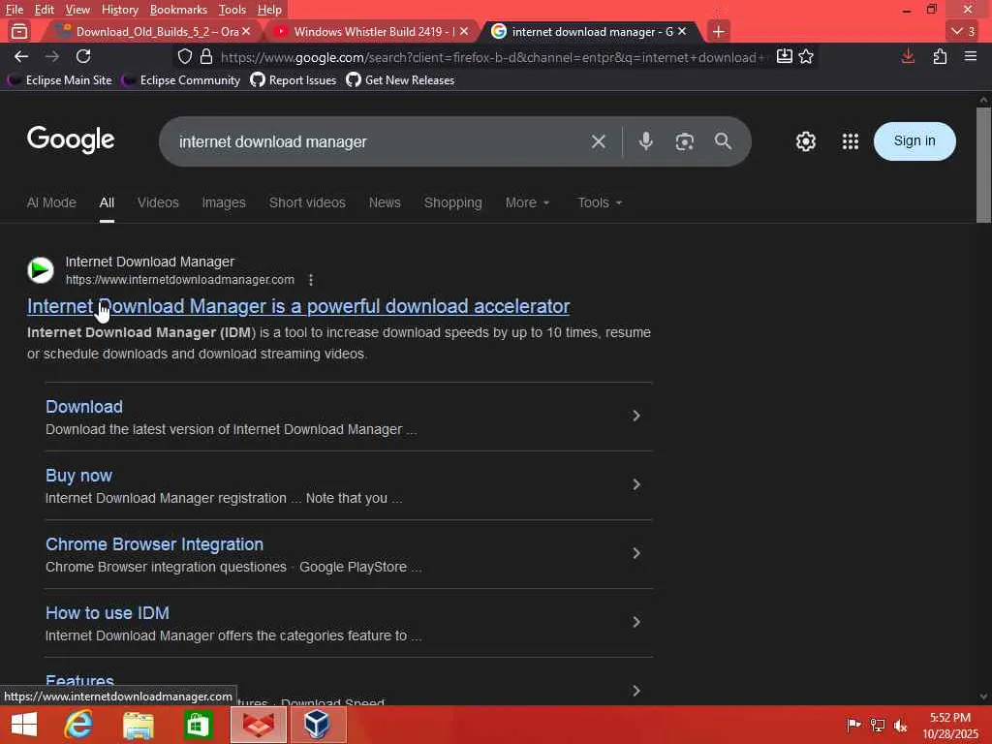Screen dimensions: 992x744
Task: List all tabs with the tab-count dropdown
Action: tap(964, 31)
